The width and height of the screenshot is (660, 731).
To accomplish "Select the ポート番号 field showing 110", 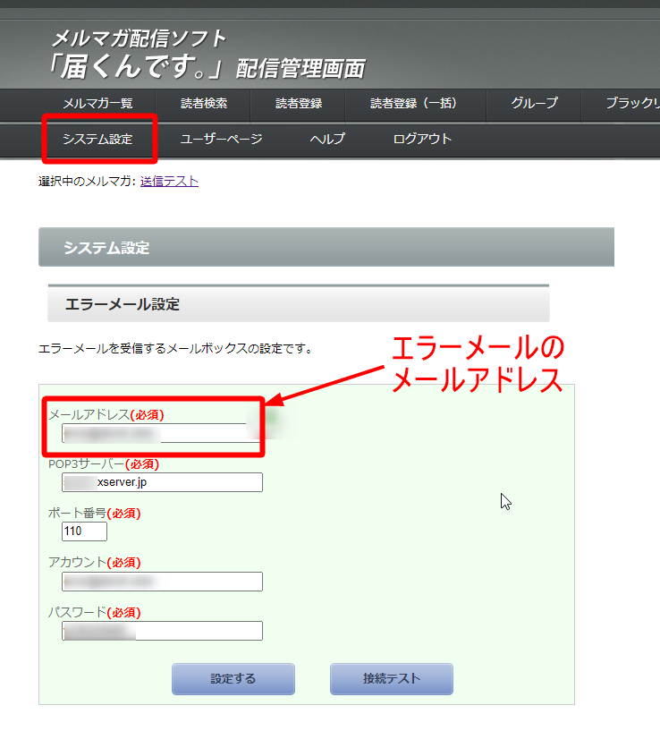I will click(x=84, y=531).
